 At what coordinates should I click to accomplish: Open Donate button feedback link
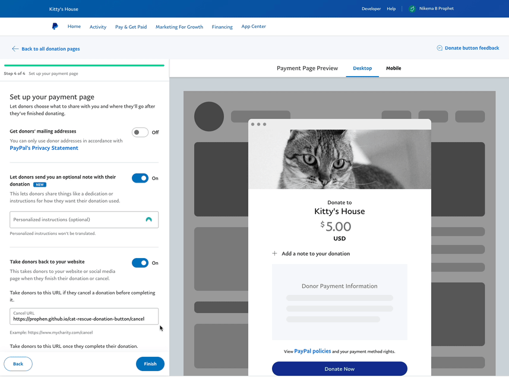tap(472, 48)
